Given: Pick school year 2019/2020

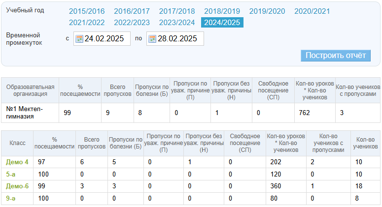Looking at the screenshot, I should pos(267,11).
